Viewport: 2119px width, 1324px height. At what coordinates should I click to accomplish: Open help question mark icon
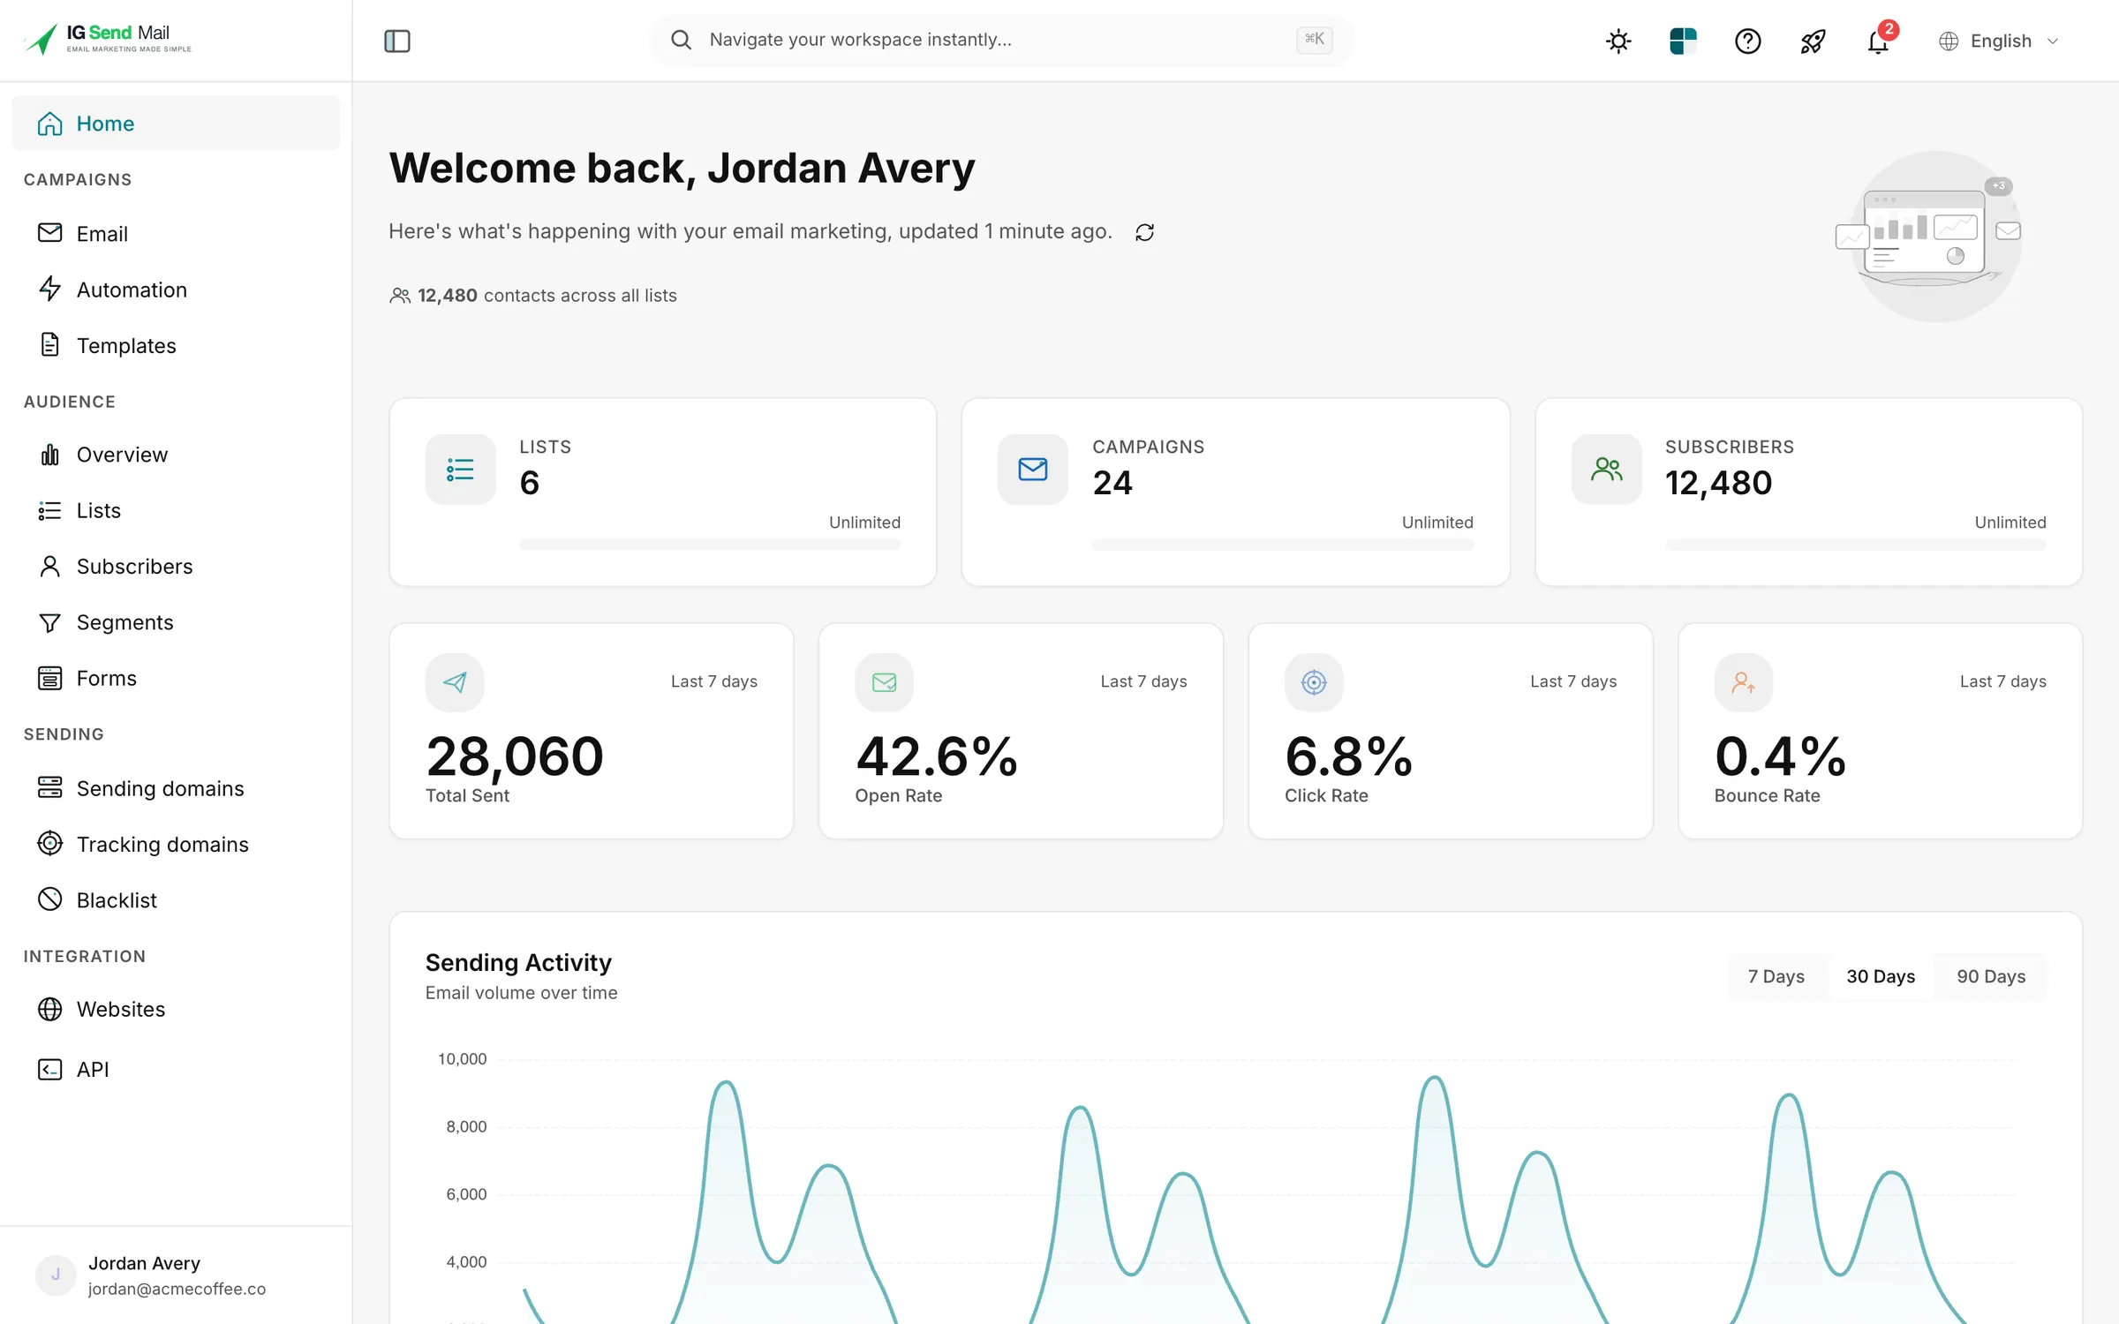1748,41
